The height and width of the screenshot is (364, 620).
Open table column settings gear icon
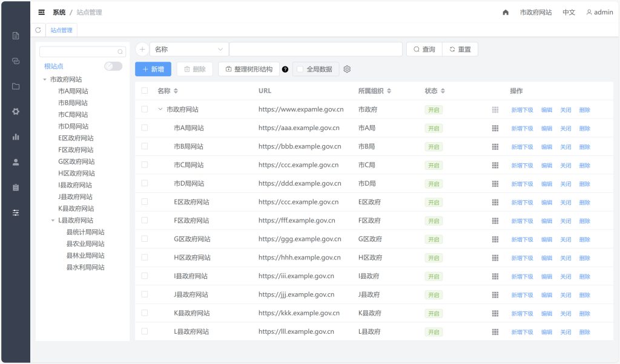click(347, 69)
